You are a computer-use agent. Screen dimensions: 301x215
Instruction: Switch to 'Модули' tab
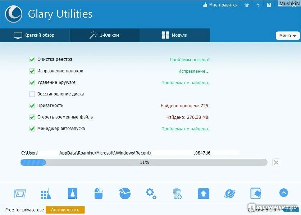[x=175, y=35]
